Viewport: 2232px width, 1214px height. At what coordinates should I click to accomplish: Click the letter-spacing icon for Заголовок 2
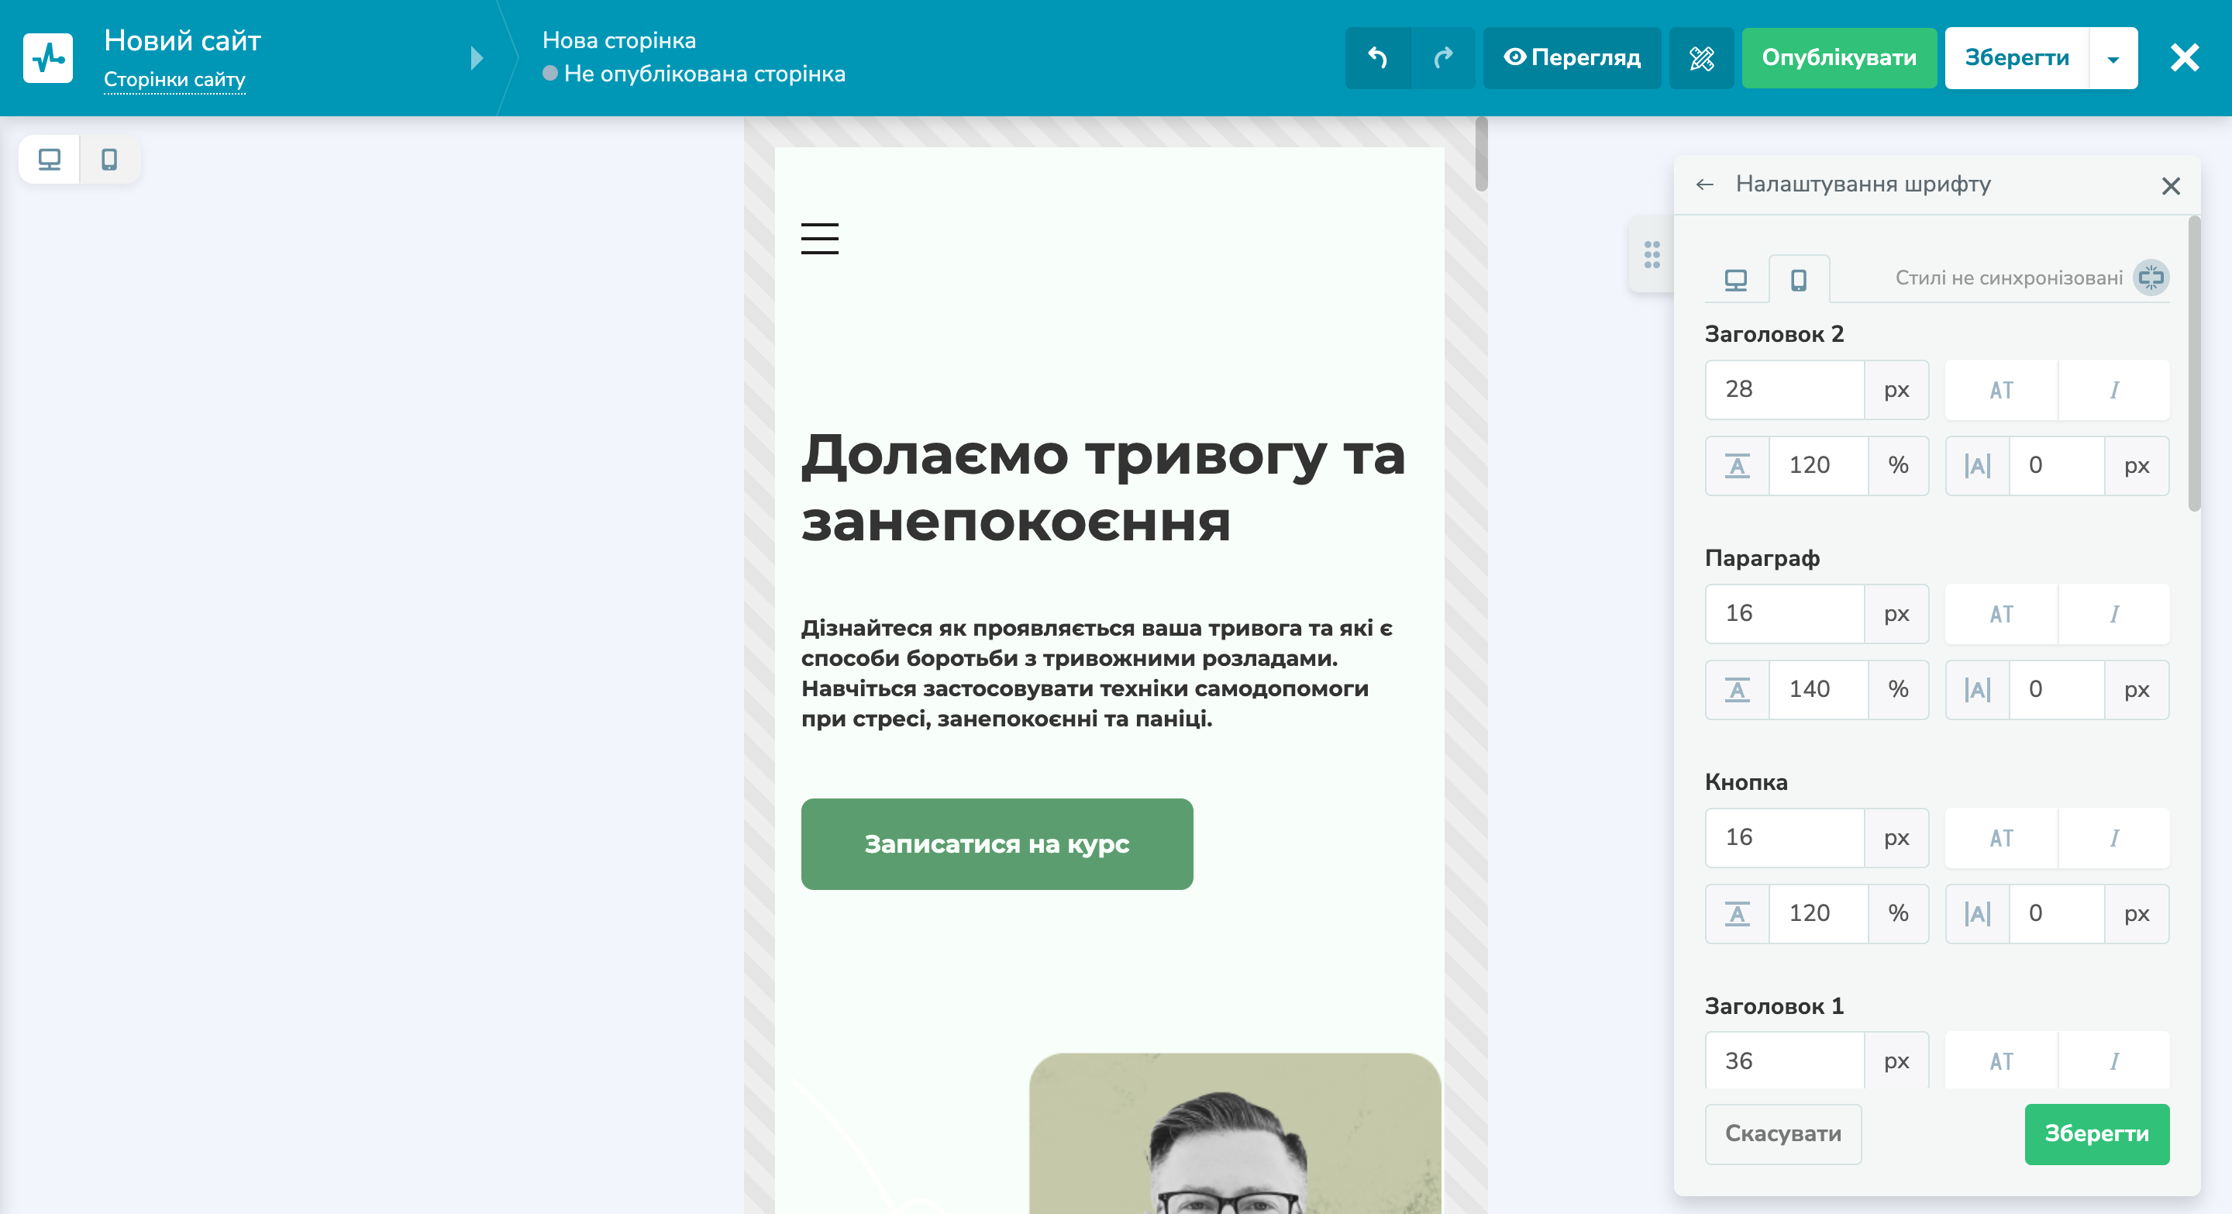coord(1976,465)
